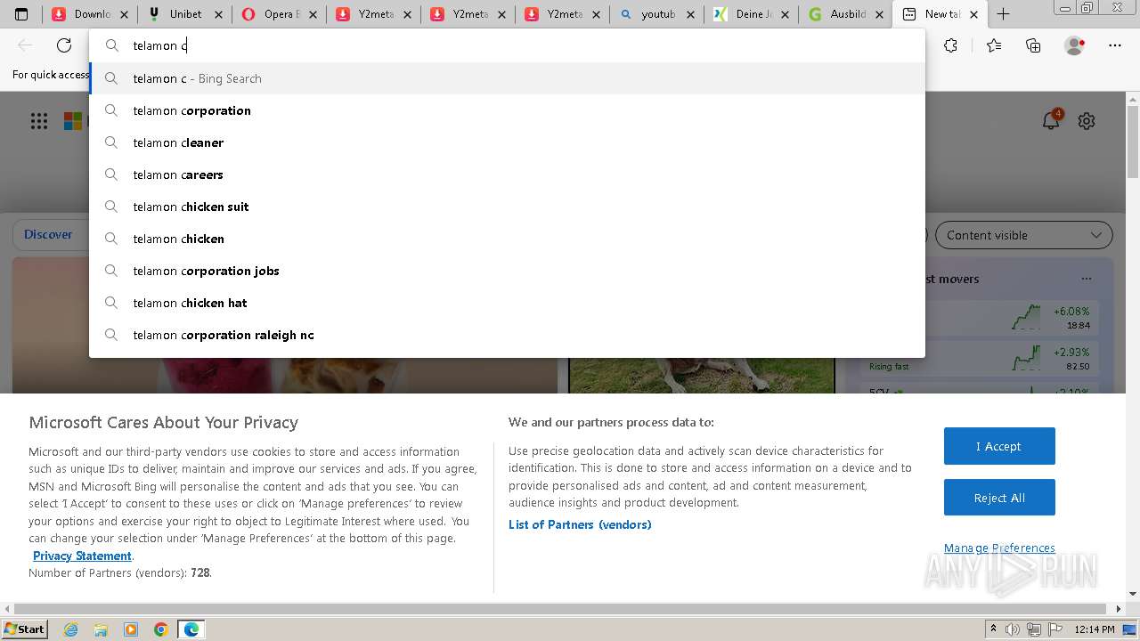Open List of Partners (vendors) link
Image resolution: width=1140 pixels, height=641 pixels.
click(580, 524)
